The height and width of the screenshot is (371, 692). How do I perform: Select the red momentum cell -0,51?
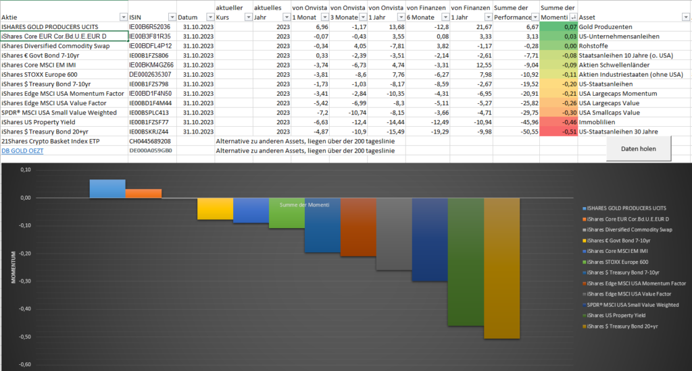(x=558, y=132)
